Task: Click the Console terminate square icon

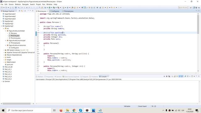Action: (164, 76)
